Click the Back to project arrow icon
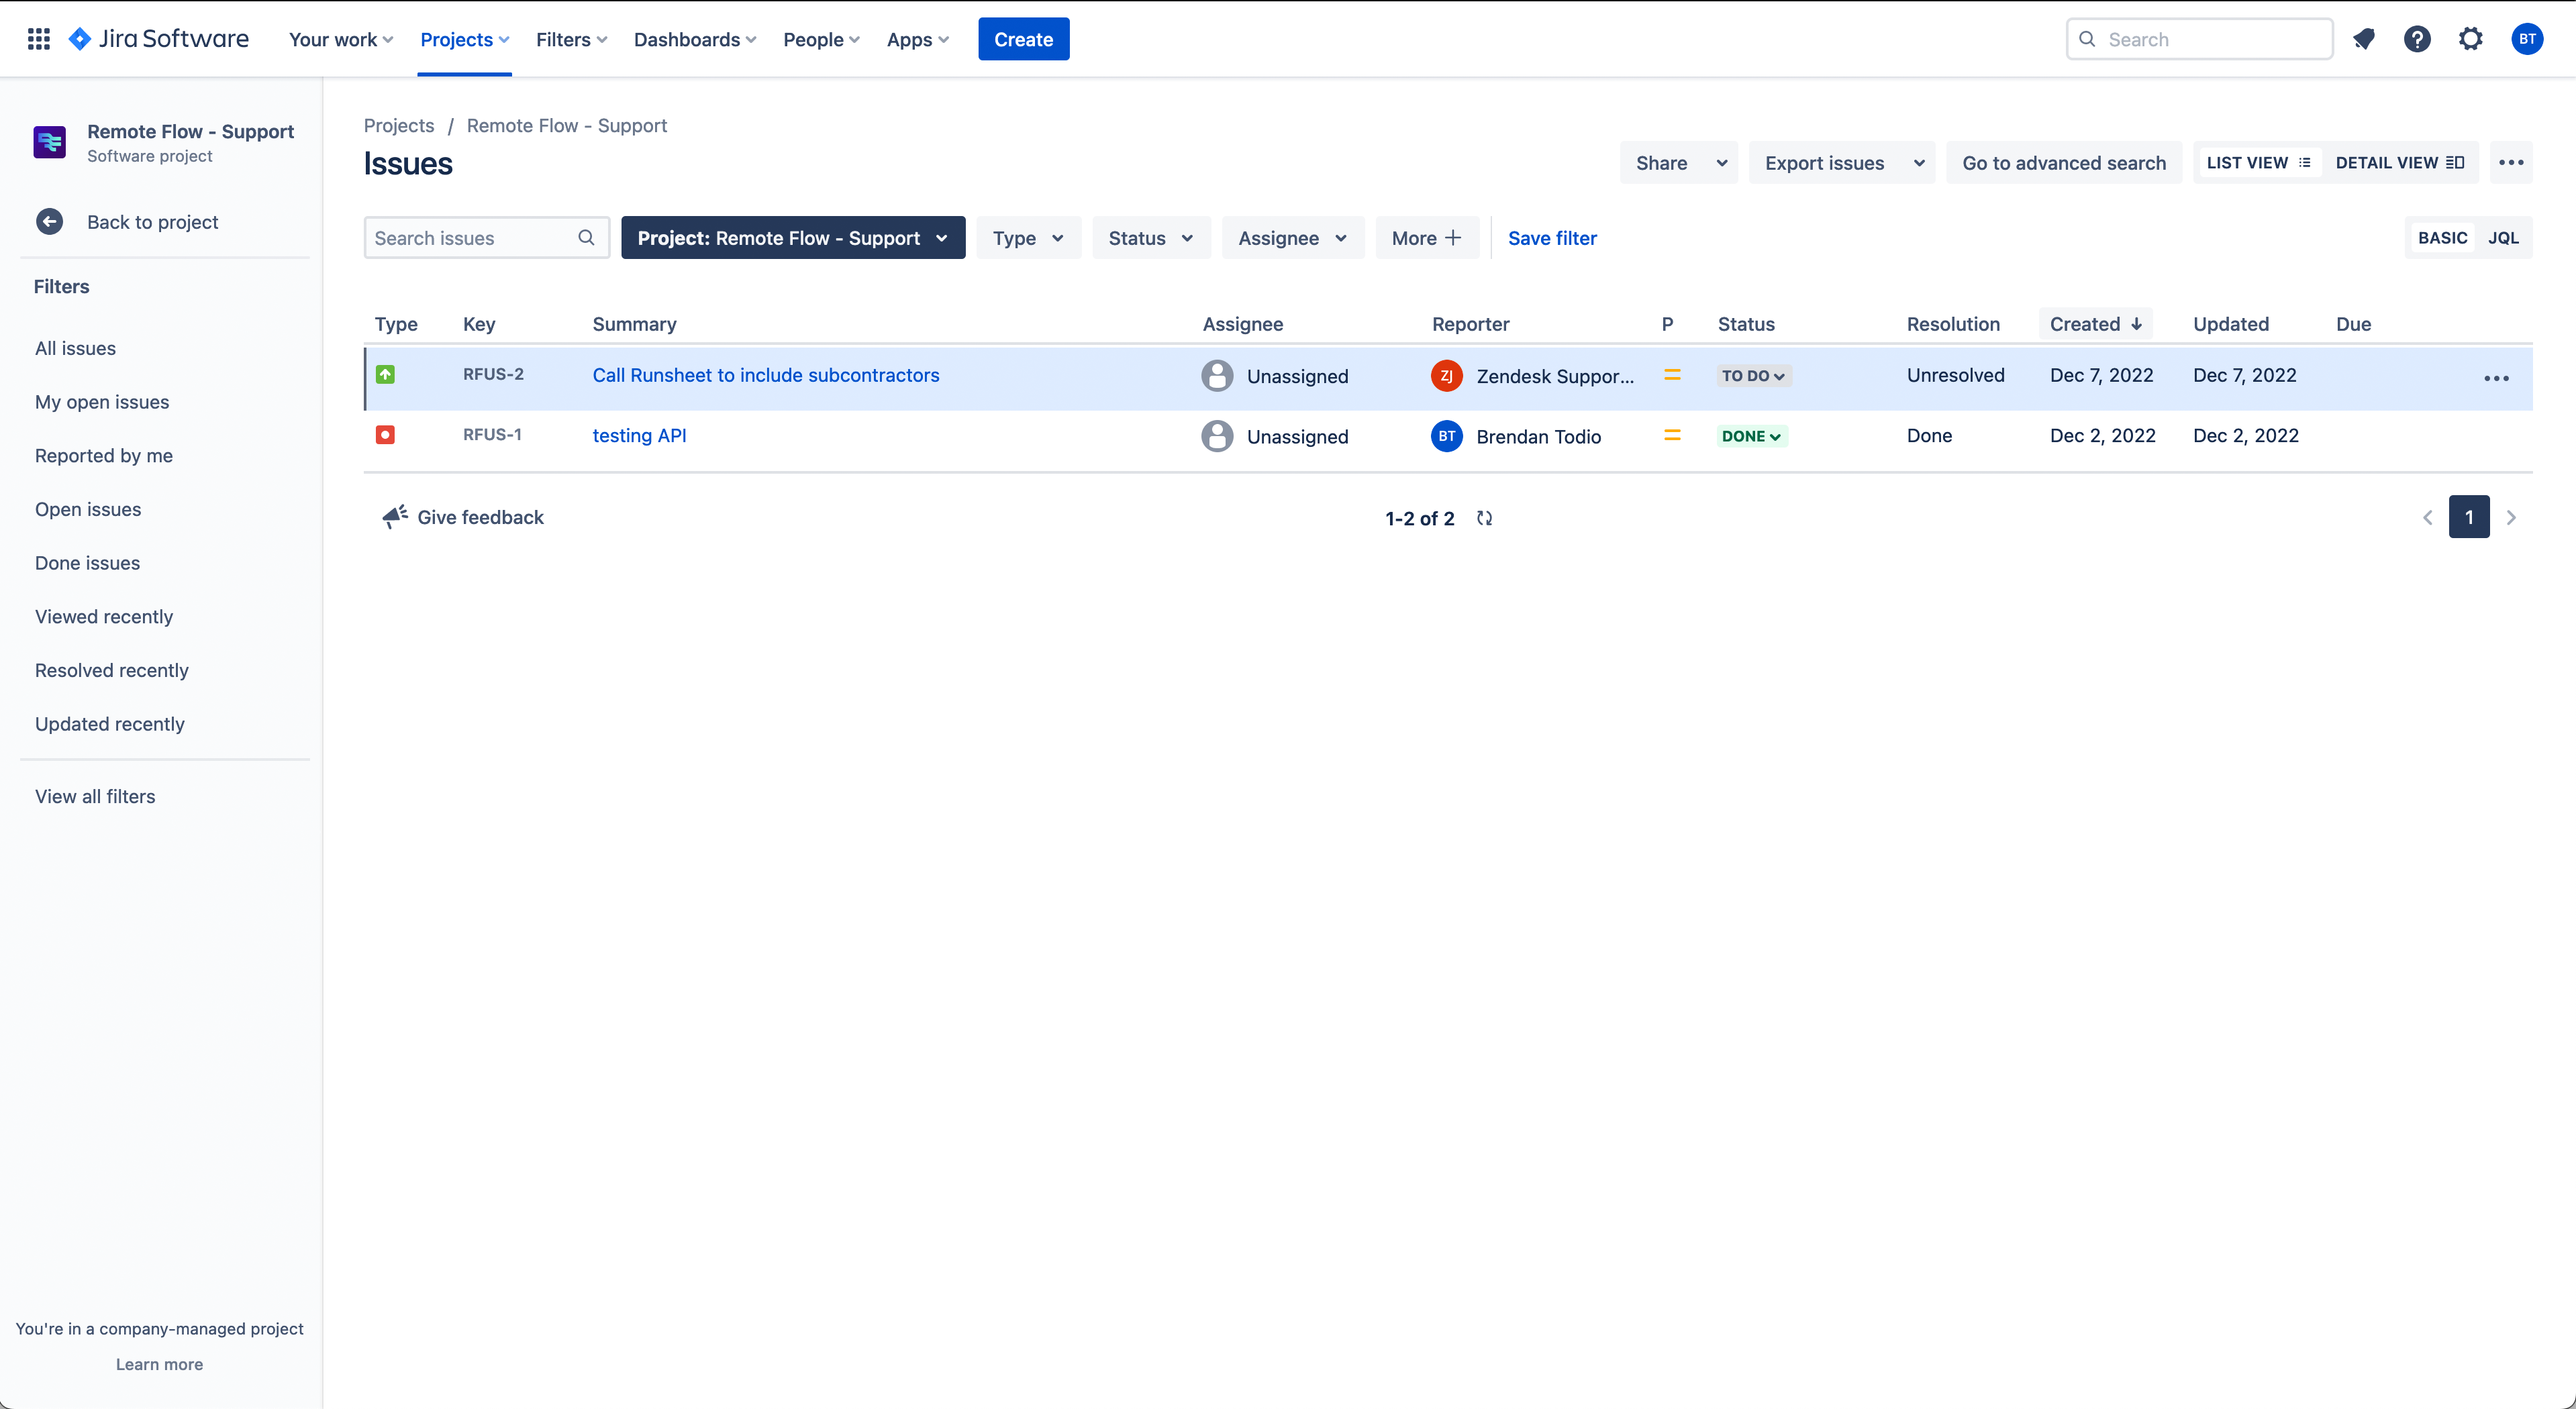The height and width of the screenshot is (1409, 2576). point(49,222)
